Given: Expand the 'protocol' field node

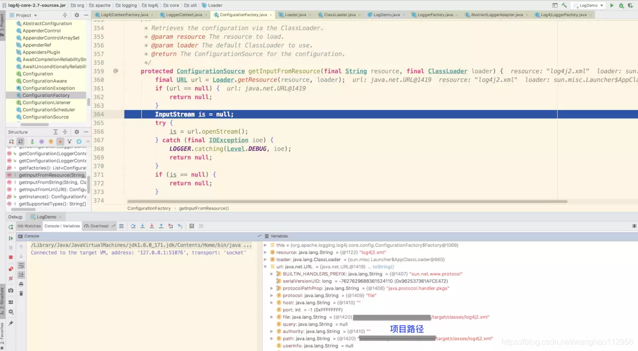Looking at the screenshot, I should click(x=272, y=295).
